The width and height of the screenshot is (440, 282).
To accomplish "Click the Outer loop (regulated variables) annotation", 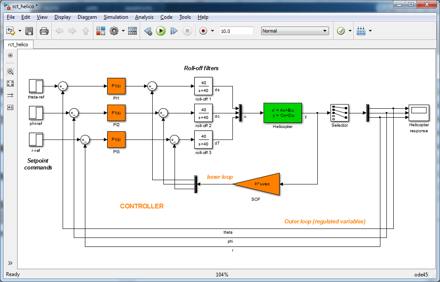I will point(325,222).
